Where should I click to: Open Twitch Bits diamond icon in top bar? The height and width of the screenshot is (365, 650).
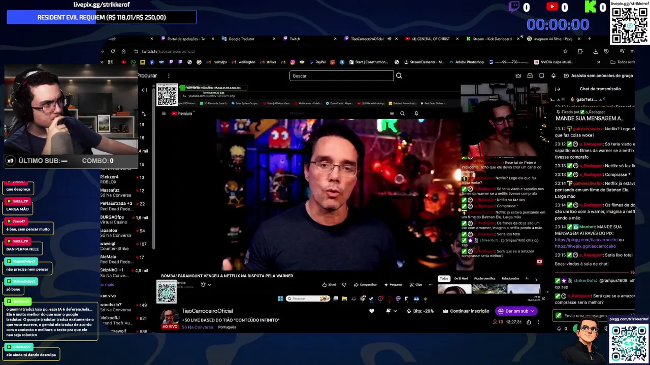[x=553, y=76]
